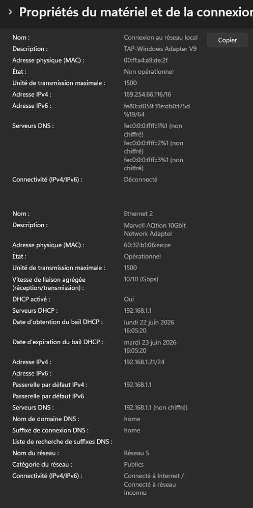Click the Non opérationnel state value

[x=149, y=72]
